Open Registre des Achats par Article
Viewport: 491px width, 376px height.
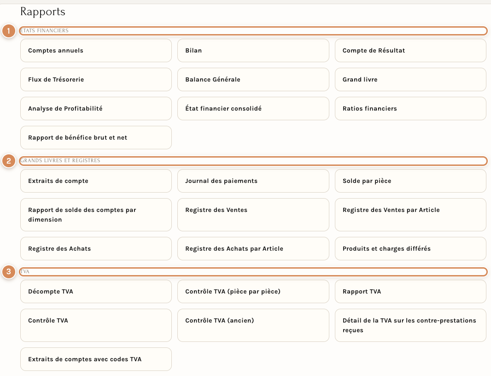click(x=253, y=248)
